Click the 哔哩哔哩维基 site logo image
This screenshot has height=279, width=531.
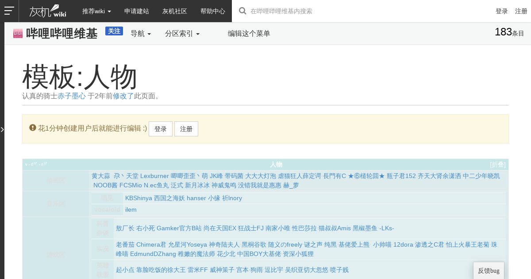point(18,34)
